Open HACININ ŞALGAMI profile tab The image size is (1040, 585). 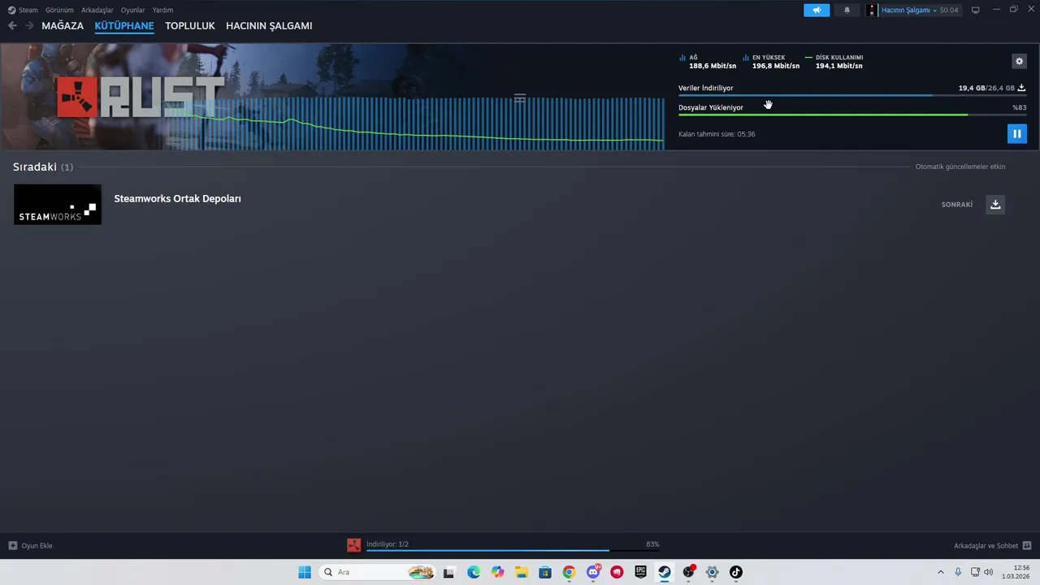269,26
